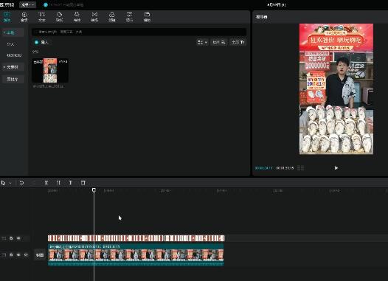Open the Filters tab icon
Image resolution: width=388 pixels, height=281 pixels.
click(112, 16)
